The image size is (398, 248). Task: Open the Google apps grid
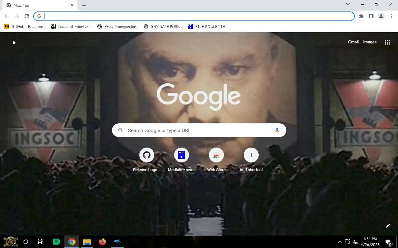(x=387, y=42)
